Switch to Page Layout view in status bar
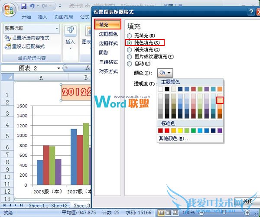 point(168,213)
